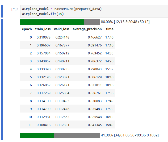Click the average_precision column header

click(87, 29)
